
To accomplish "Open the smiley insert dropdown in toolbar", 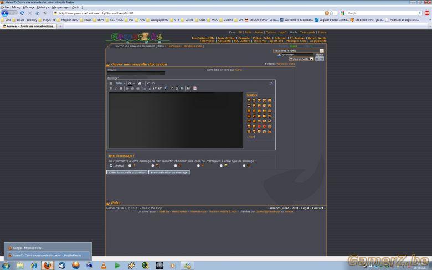I will tap(143, 84).
